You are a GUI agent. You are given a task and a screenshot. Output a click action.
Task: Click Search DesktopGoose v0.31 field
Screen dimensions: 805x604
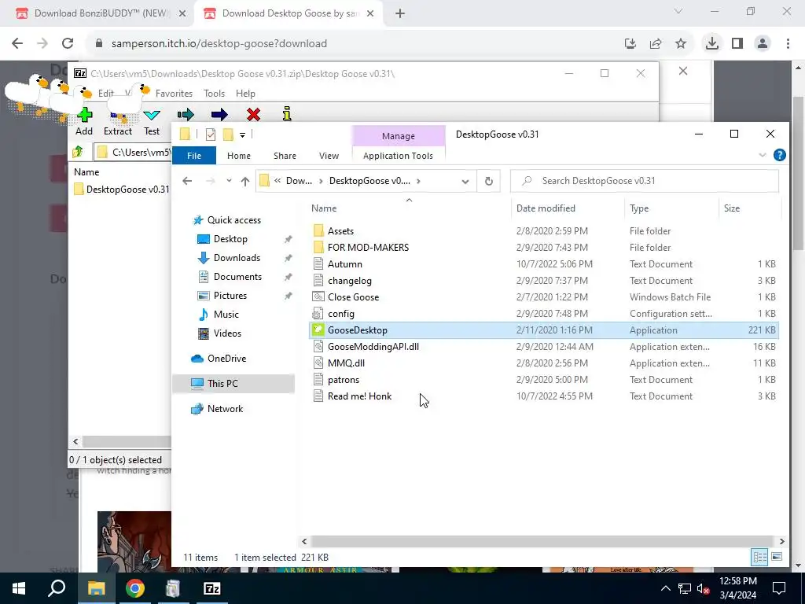point(645,181)
